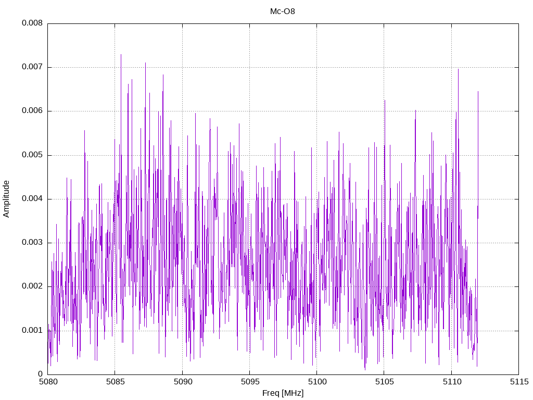Screen dimensions: 533x400
Task: Click the x-axis tick label 5080
Action: 48,382
